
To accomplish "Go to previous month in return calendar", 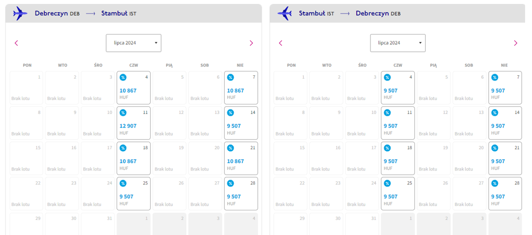I will point(280,43).
